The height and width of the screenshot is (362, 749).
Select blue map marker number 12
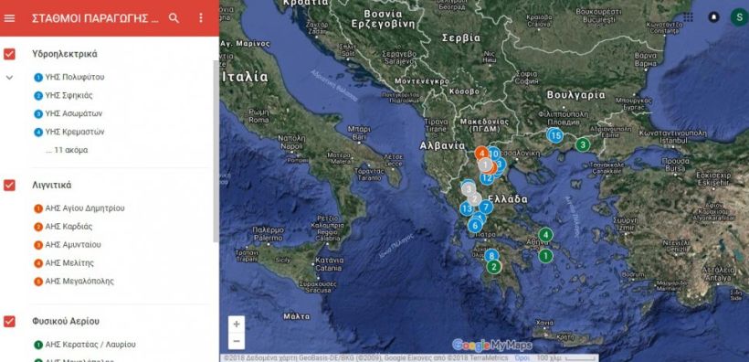point(487,178)
